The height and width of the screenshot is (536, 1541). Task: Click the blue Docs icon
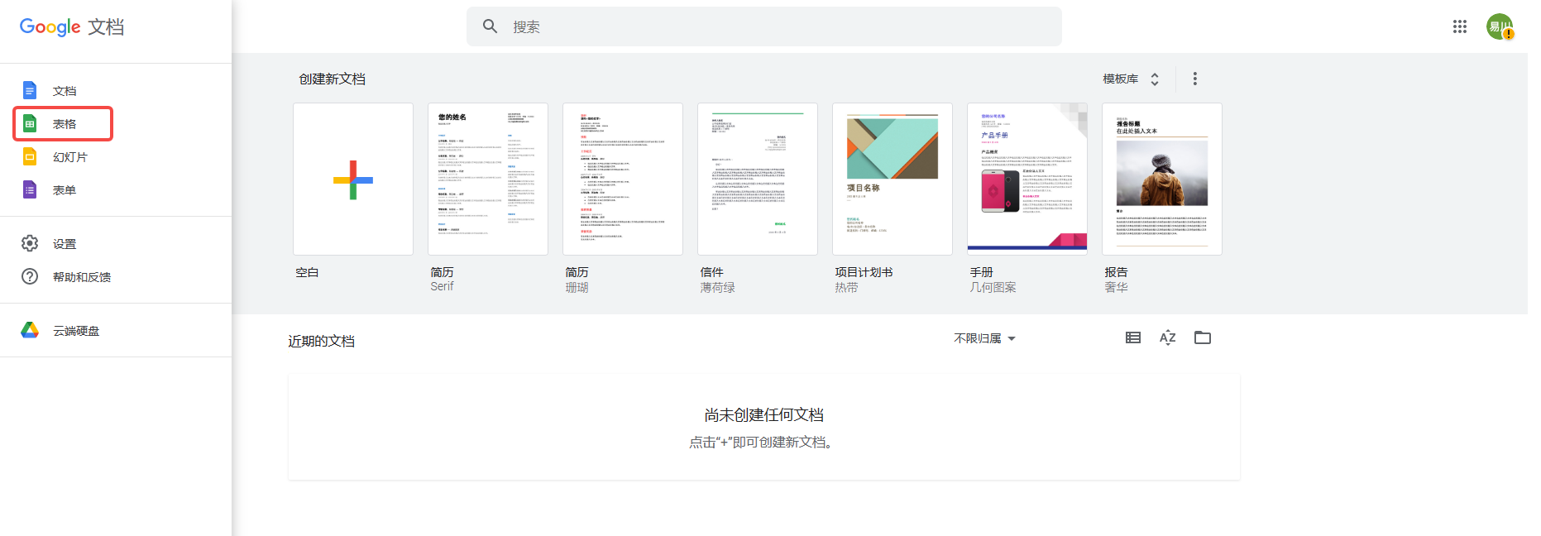(x=30, y=90)
